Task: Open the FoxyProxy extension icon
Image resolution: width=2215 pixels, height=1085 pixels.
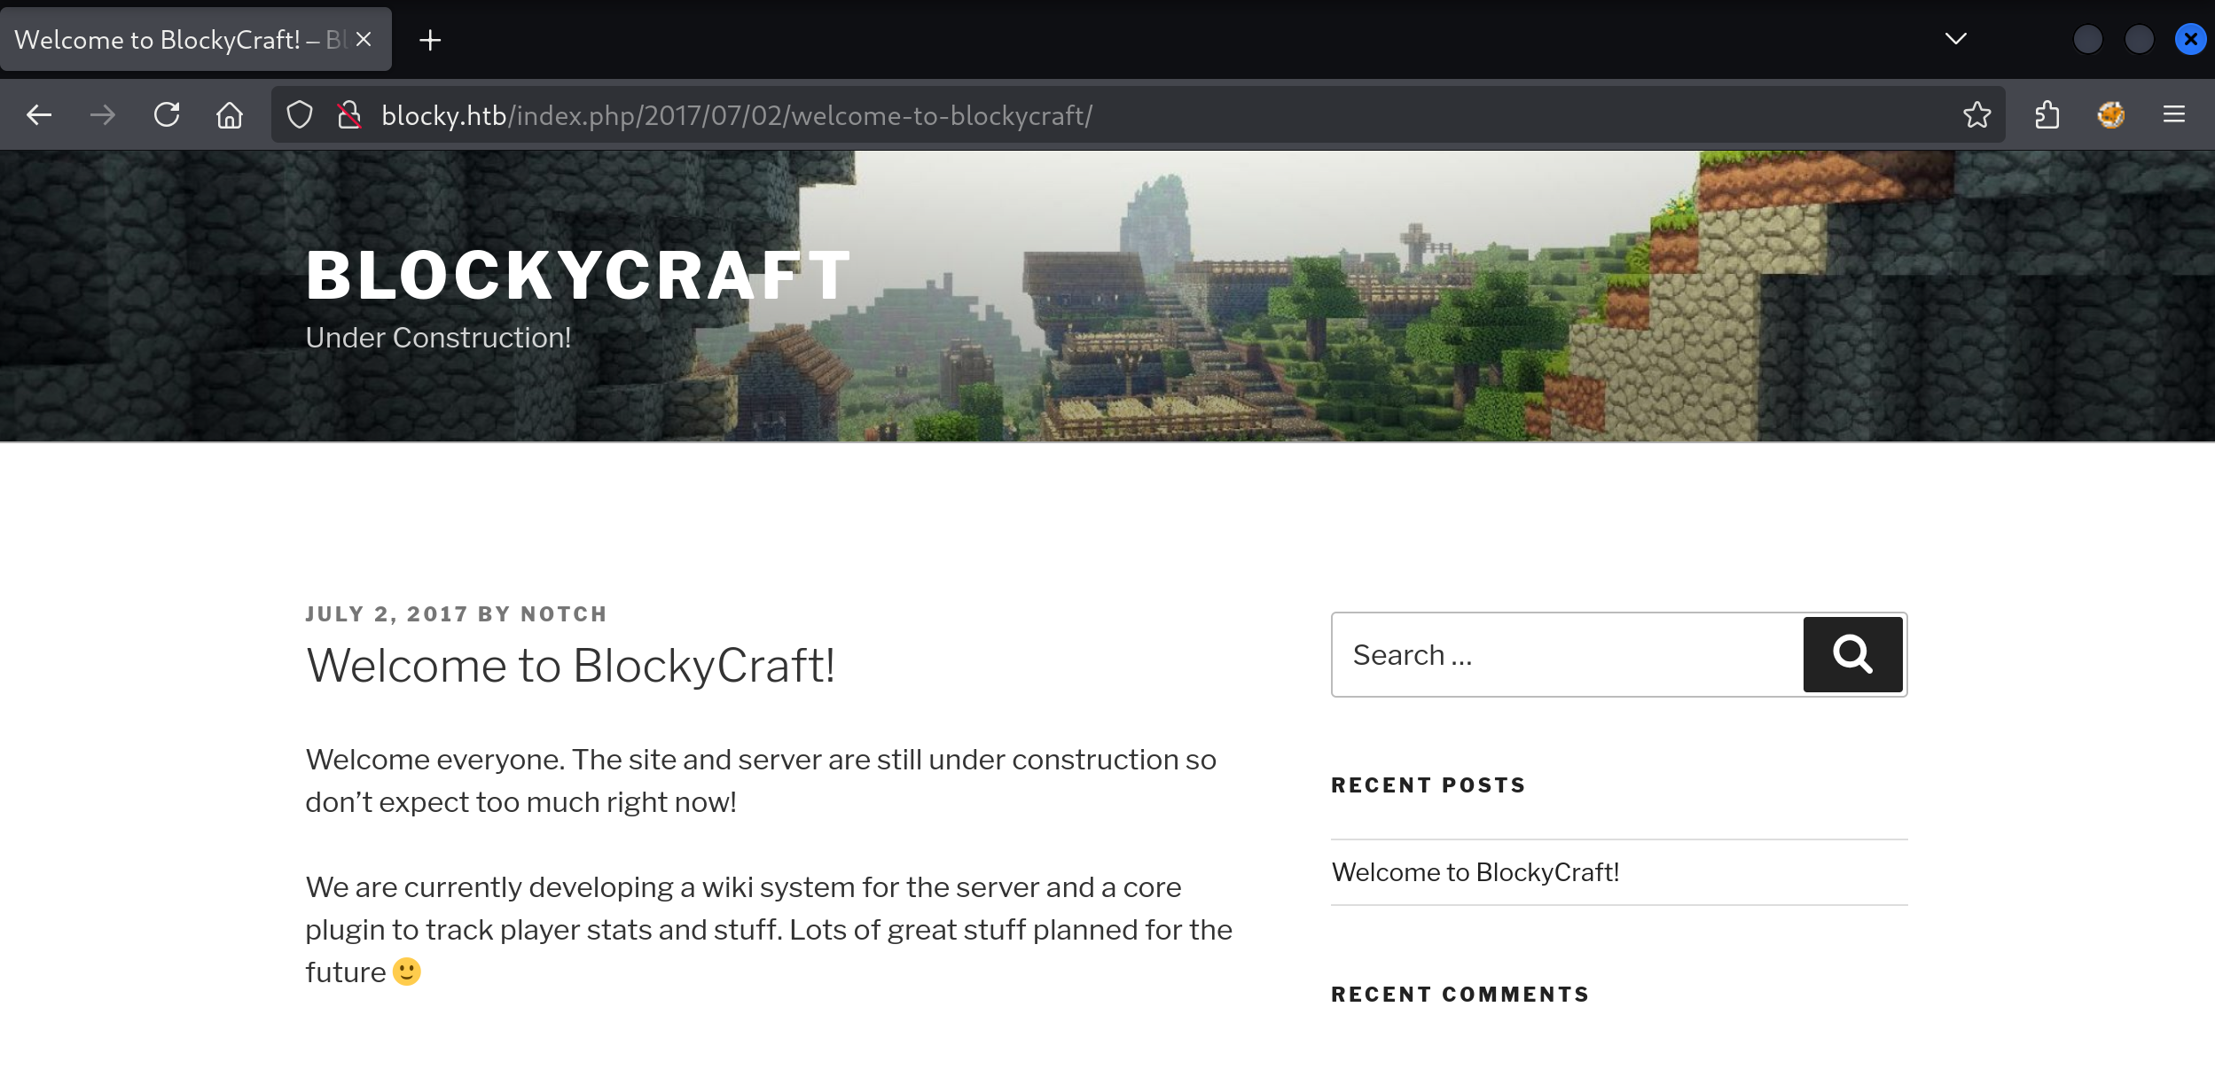Action: tap(2111, 115)
